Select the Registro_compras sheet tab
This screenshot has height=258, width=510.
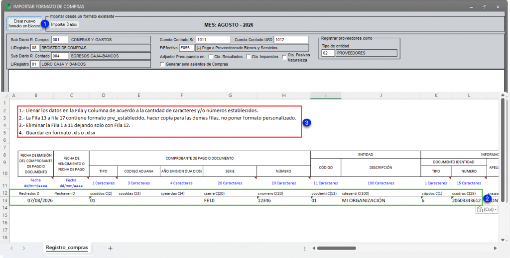click(67, 248)
